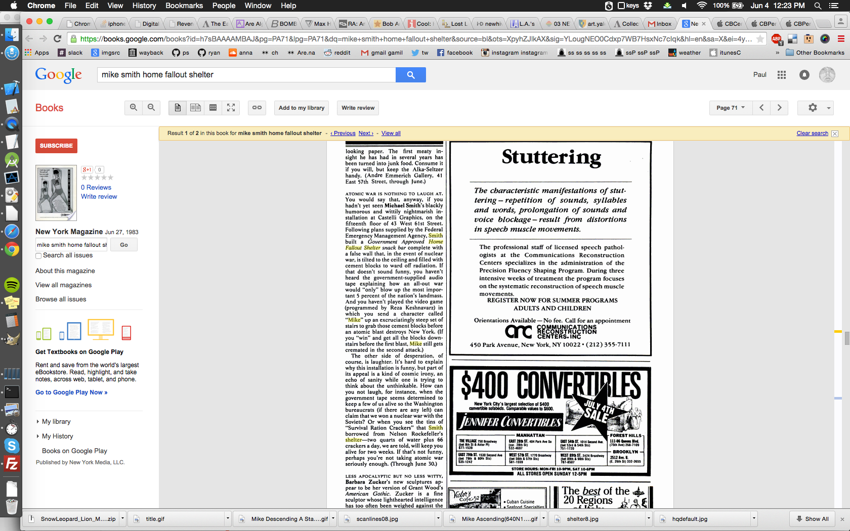The height and width of the screenshot is (531, 850).
Task: Click Go to Google Play Now link
Action: (x=71, y=392)
